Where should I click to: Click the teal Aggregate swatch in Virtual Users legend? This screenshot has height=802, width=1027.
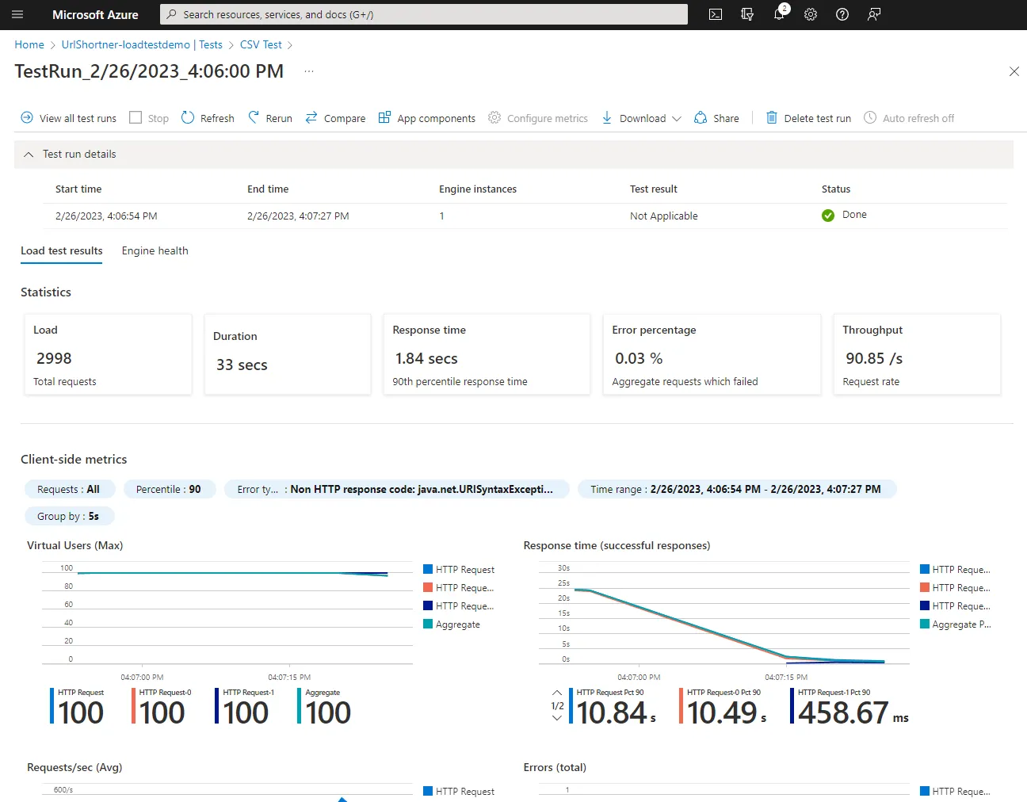point(428,624)
